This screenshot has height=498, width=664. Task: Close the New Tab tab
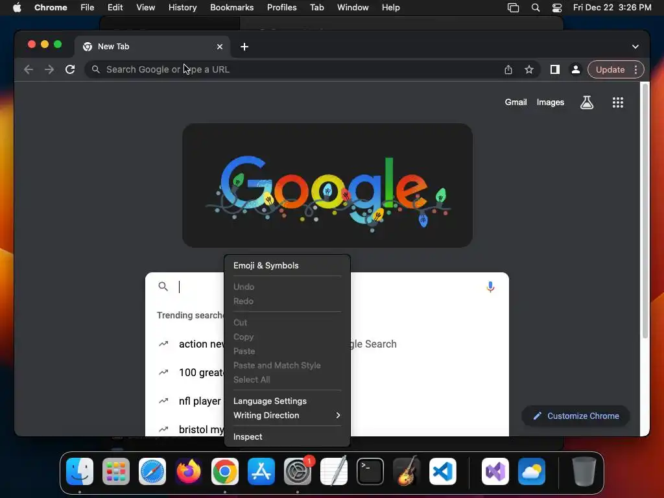(219, 47)
